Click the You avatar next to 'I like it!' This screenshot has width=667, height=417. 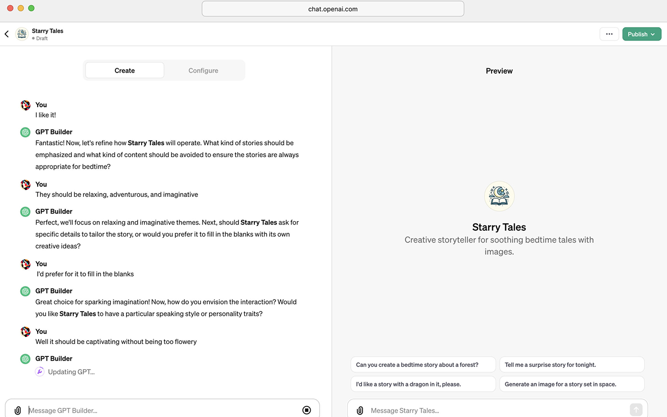25,105
